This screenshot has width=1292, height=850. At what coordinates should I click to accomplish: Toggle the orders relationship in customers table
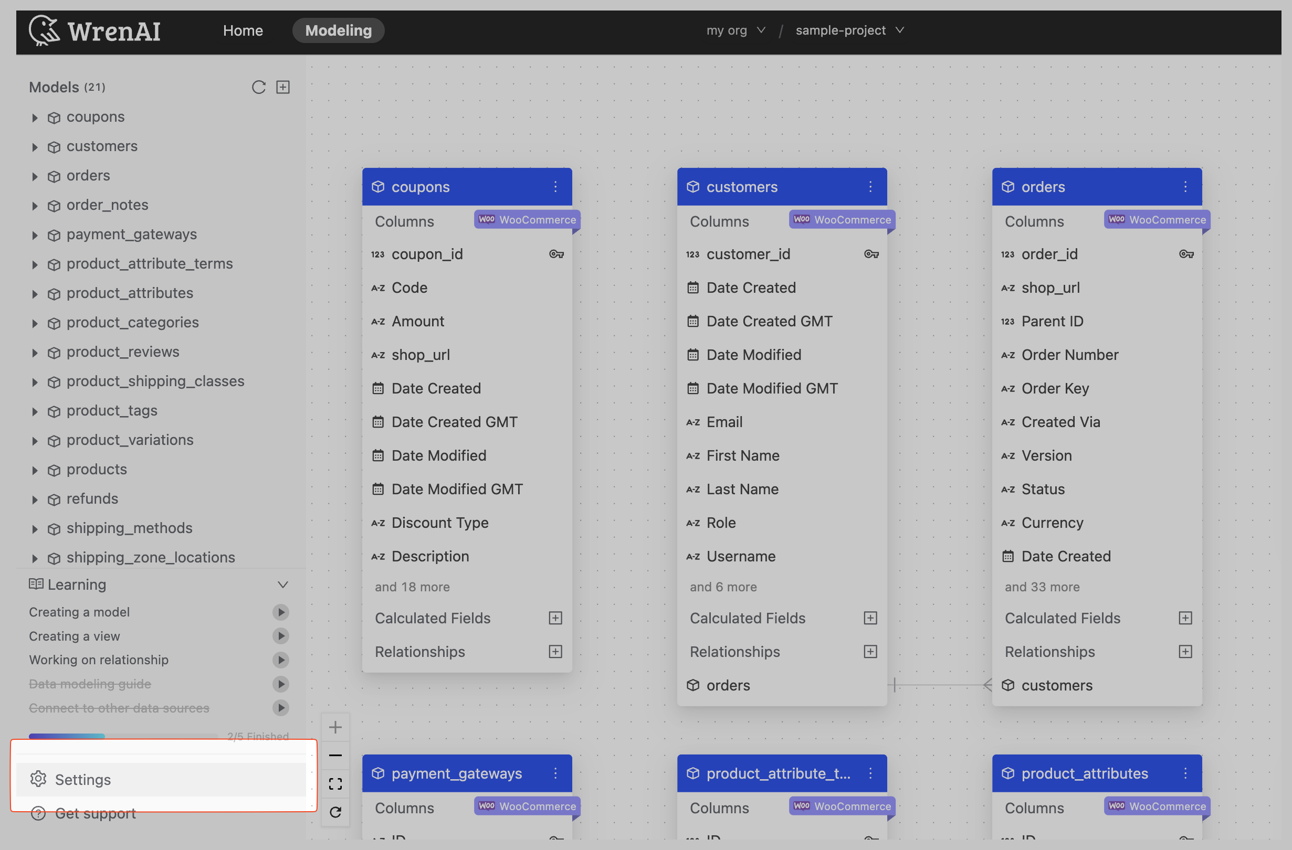coord(728,684)
